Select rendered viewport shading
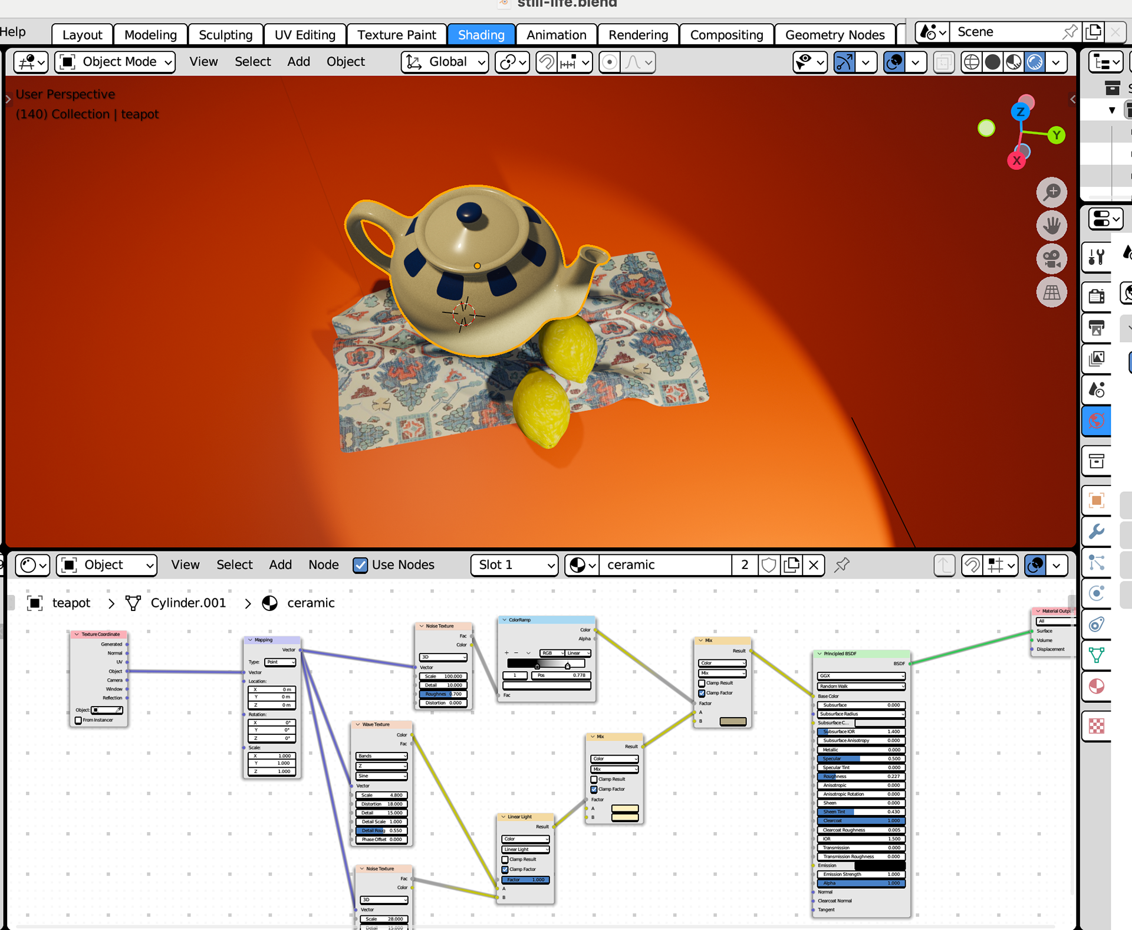 (x=1035, y=62)
